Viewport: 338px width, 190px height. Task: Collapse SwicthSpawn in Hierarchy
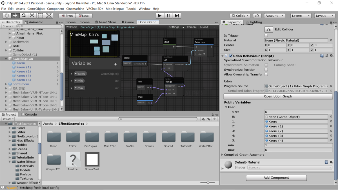point(6,59)
